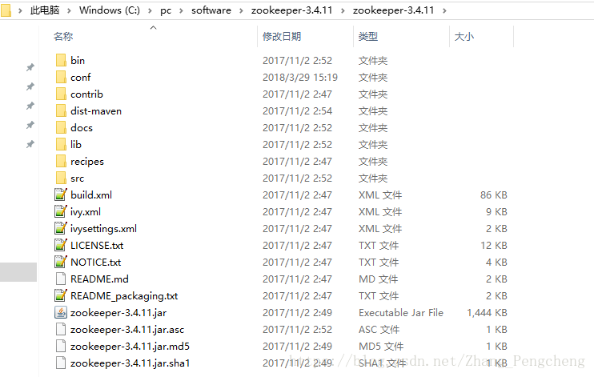Click the LICENSE.txt file icon

tap(61, 245)
